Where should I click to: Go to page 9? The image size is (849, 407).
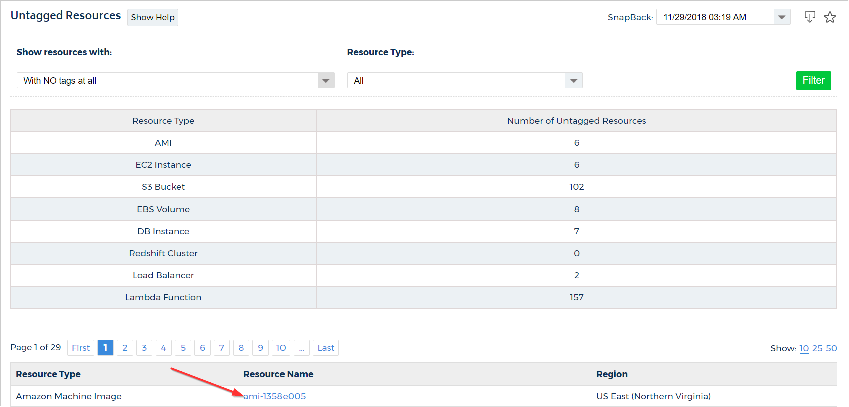[260, 348]
